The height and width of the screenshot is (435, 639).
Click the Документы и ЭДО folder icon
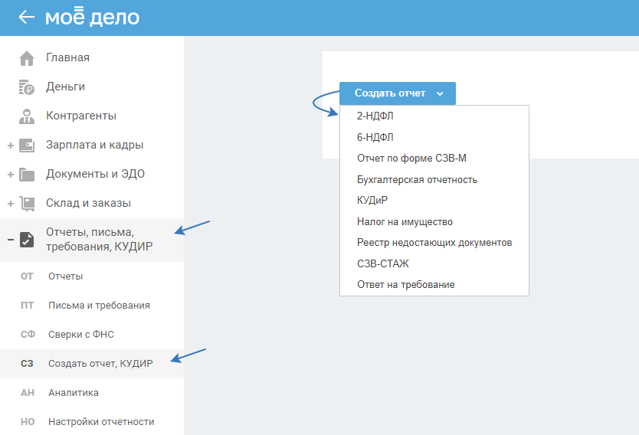27,175
